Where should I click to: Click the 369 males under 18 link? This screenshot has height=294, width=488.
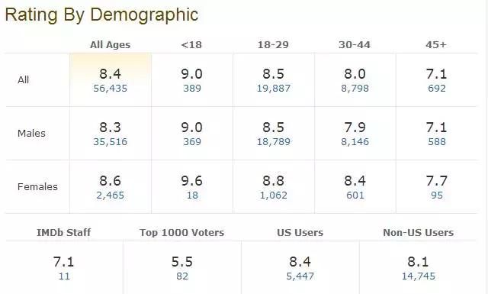(x=192, y=142)
